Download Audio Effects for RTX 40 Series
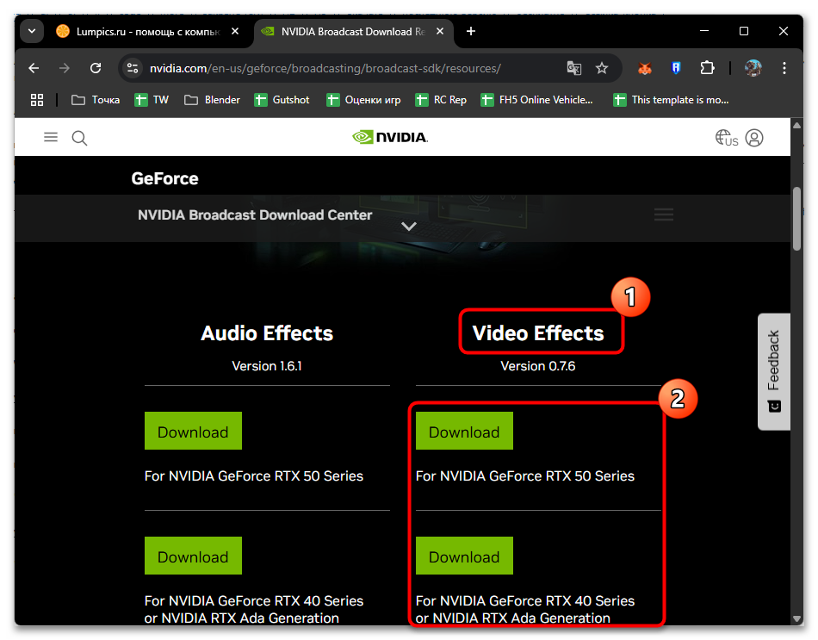The height and width of the screenshot is (640, 818). (193, 556)
